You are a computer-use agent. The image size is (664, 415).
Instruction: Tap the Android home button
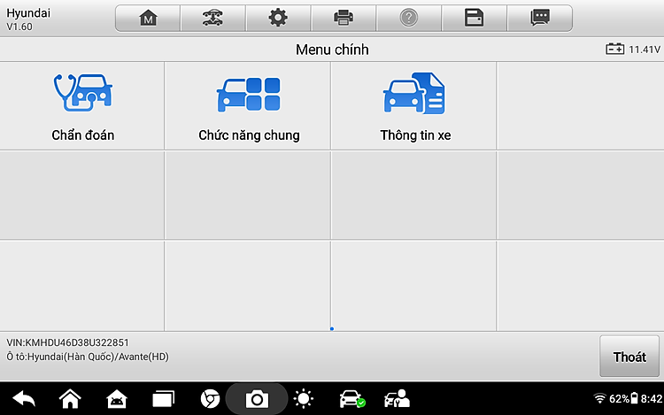tap(70, 399)
